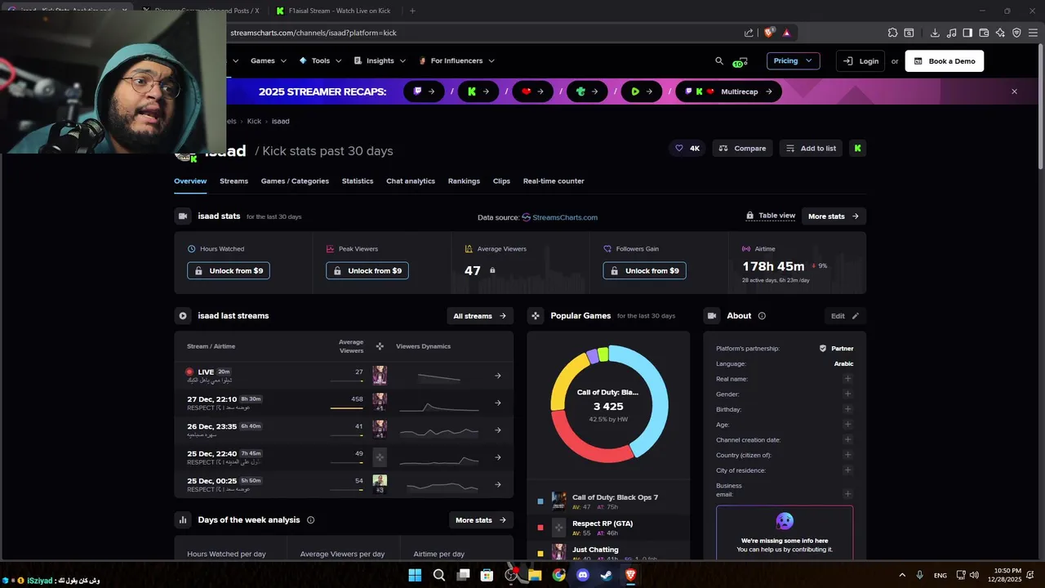The image size is (1045, 588).
Task: Add Gender via its plus icon
Action: point(847,394)
